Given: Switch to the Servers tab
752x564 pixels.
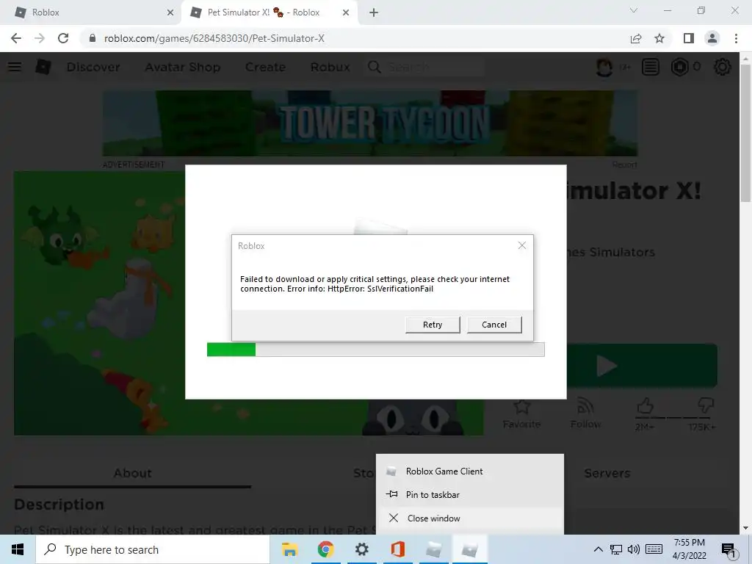Looking at the screenshot, I should pos(607,473).
